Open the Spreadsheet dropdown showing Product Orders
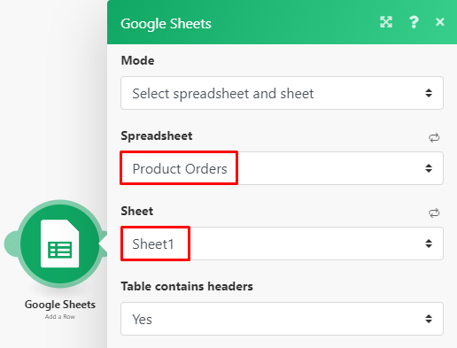Screen dimensions: 457x348 pos(282,168)
